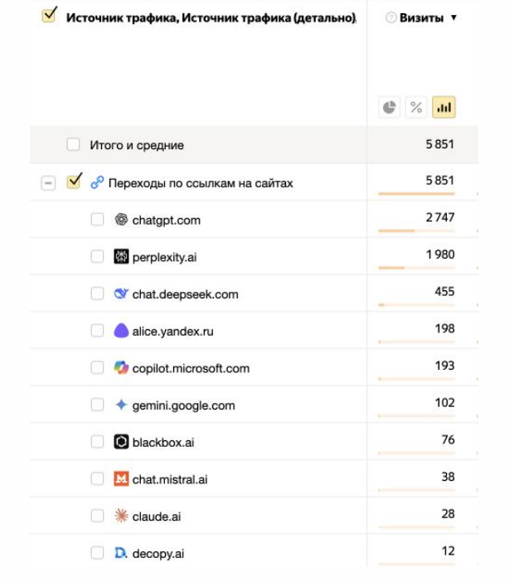Select the gemini.google.com row label
Viewport: 509px width, 582px height.
(x=183, y=405)
